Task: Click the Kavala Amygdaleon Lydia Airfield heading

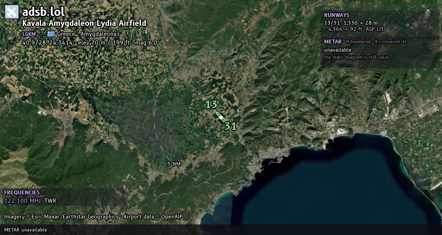Action: pos(84,24)
